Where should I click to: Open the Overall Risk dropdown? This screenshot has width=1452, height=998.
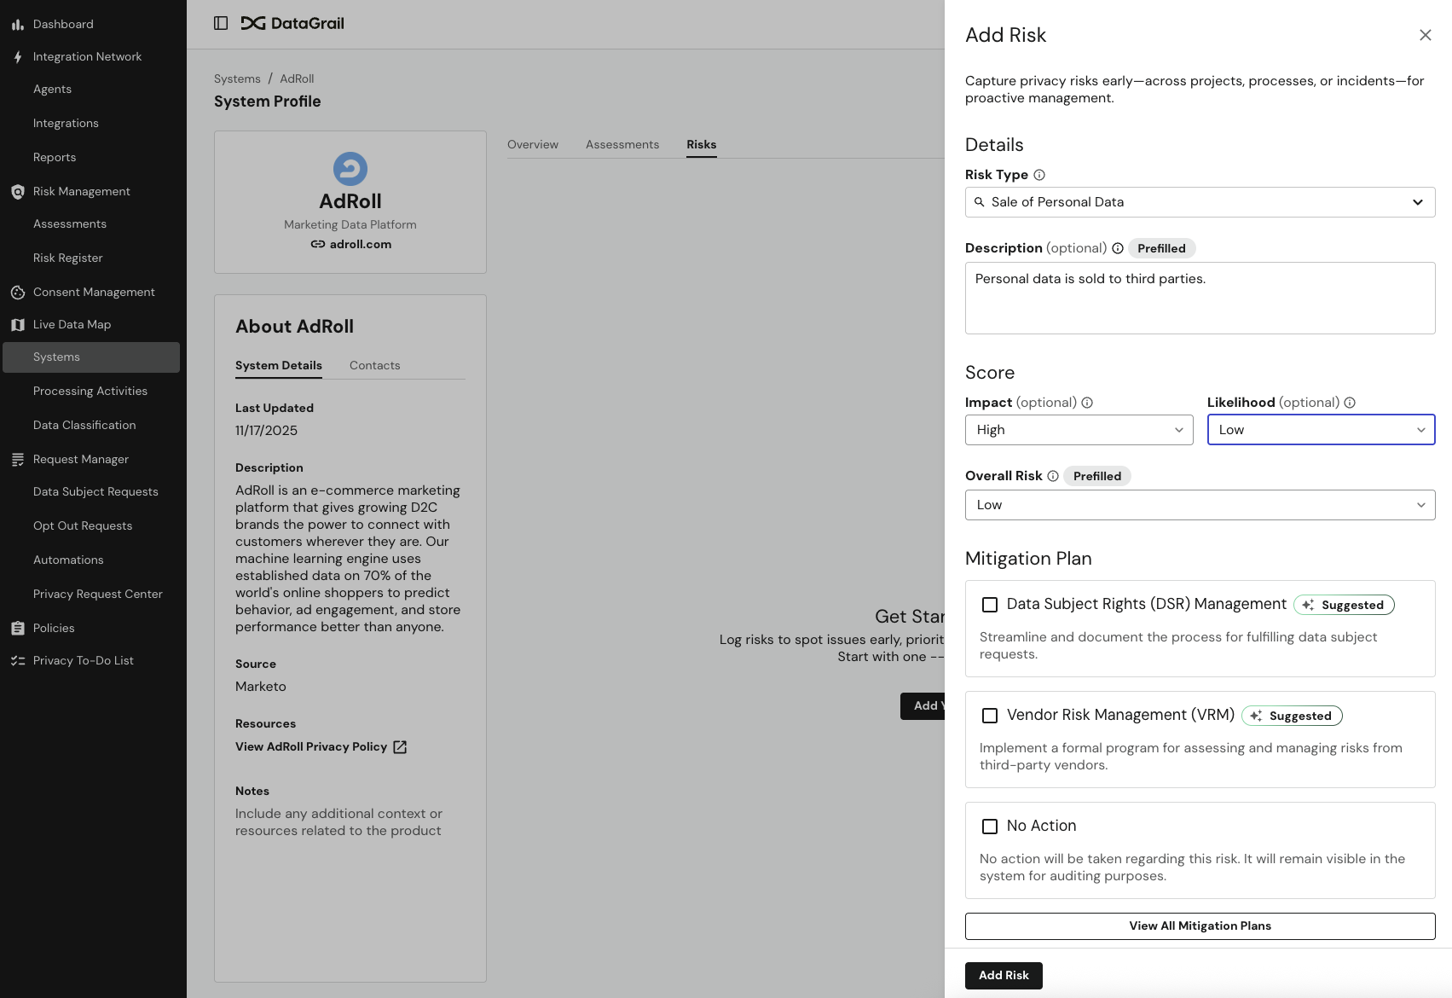[1200, 505]
